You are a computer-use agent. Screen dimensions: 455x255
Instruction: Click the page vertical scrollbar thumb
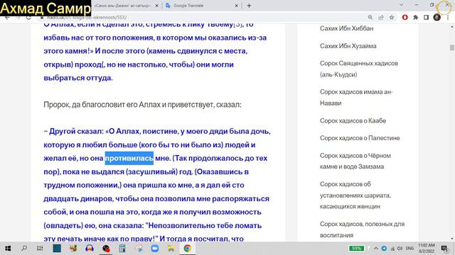pyautogui.click(x=452, y=47)
